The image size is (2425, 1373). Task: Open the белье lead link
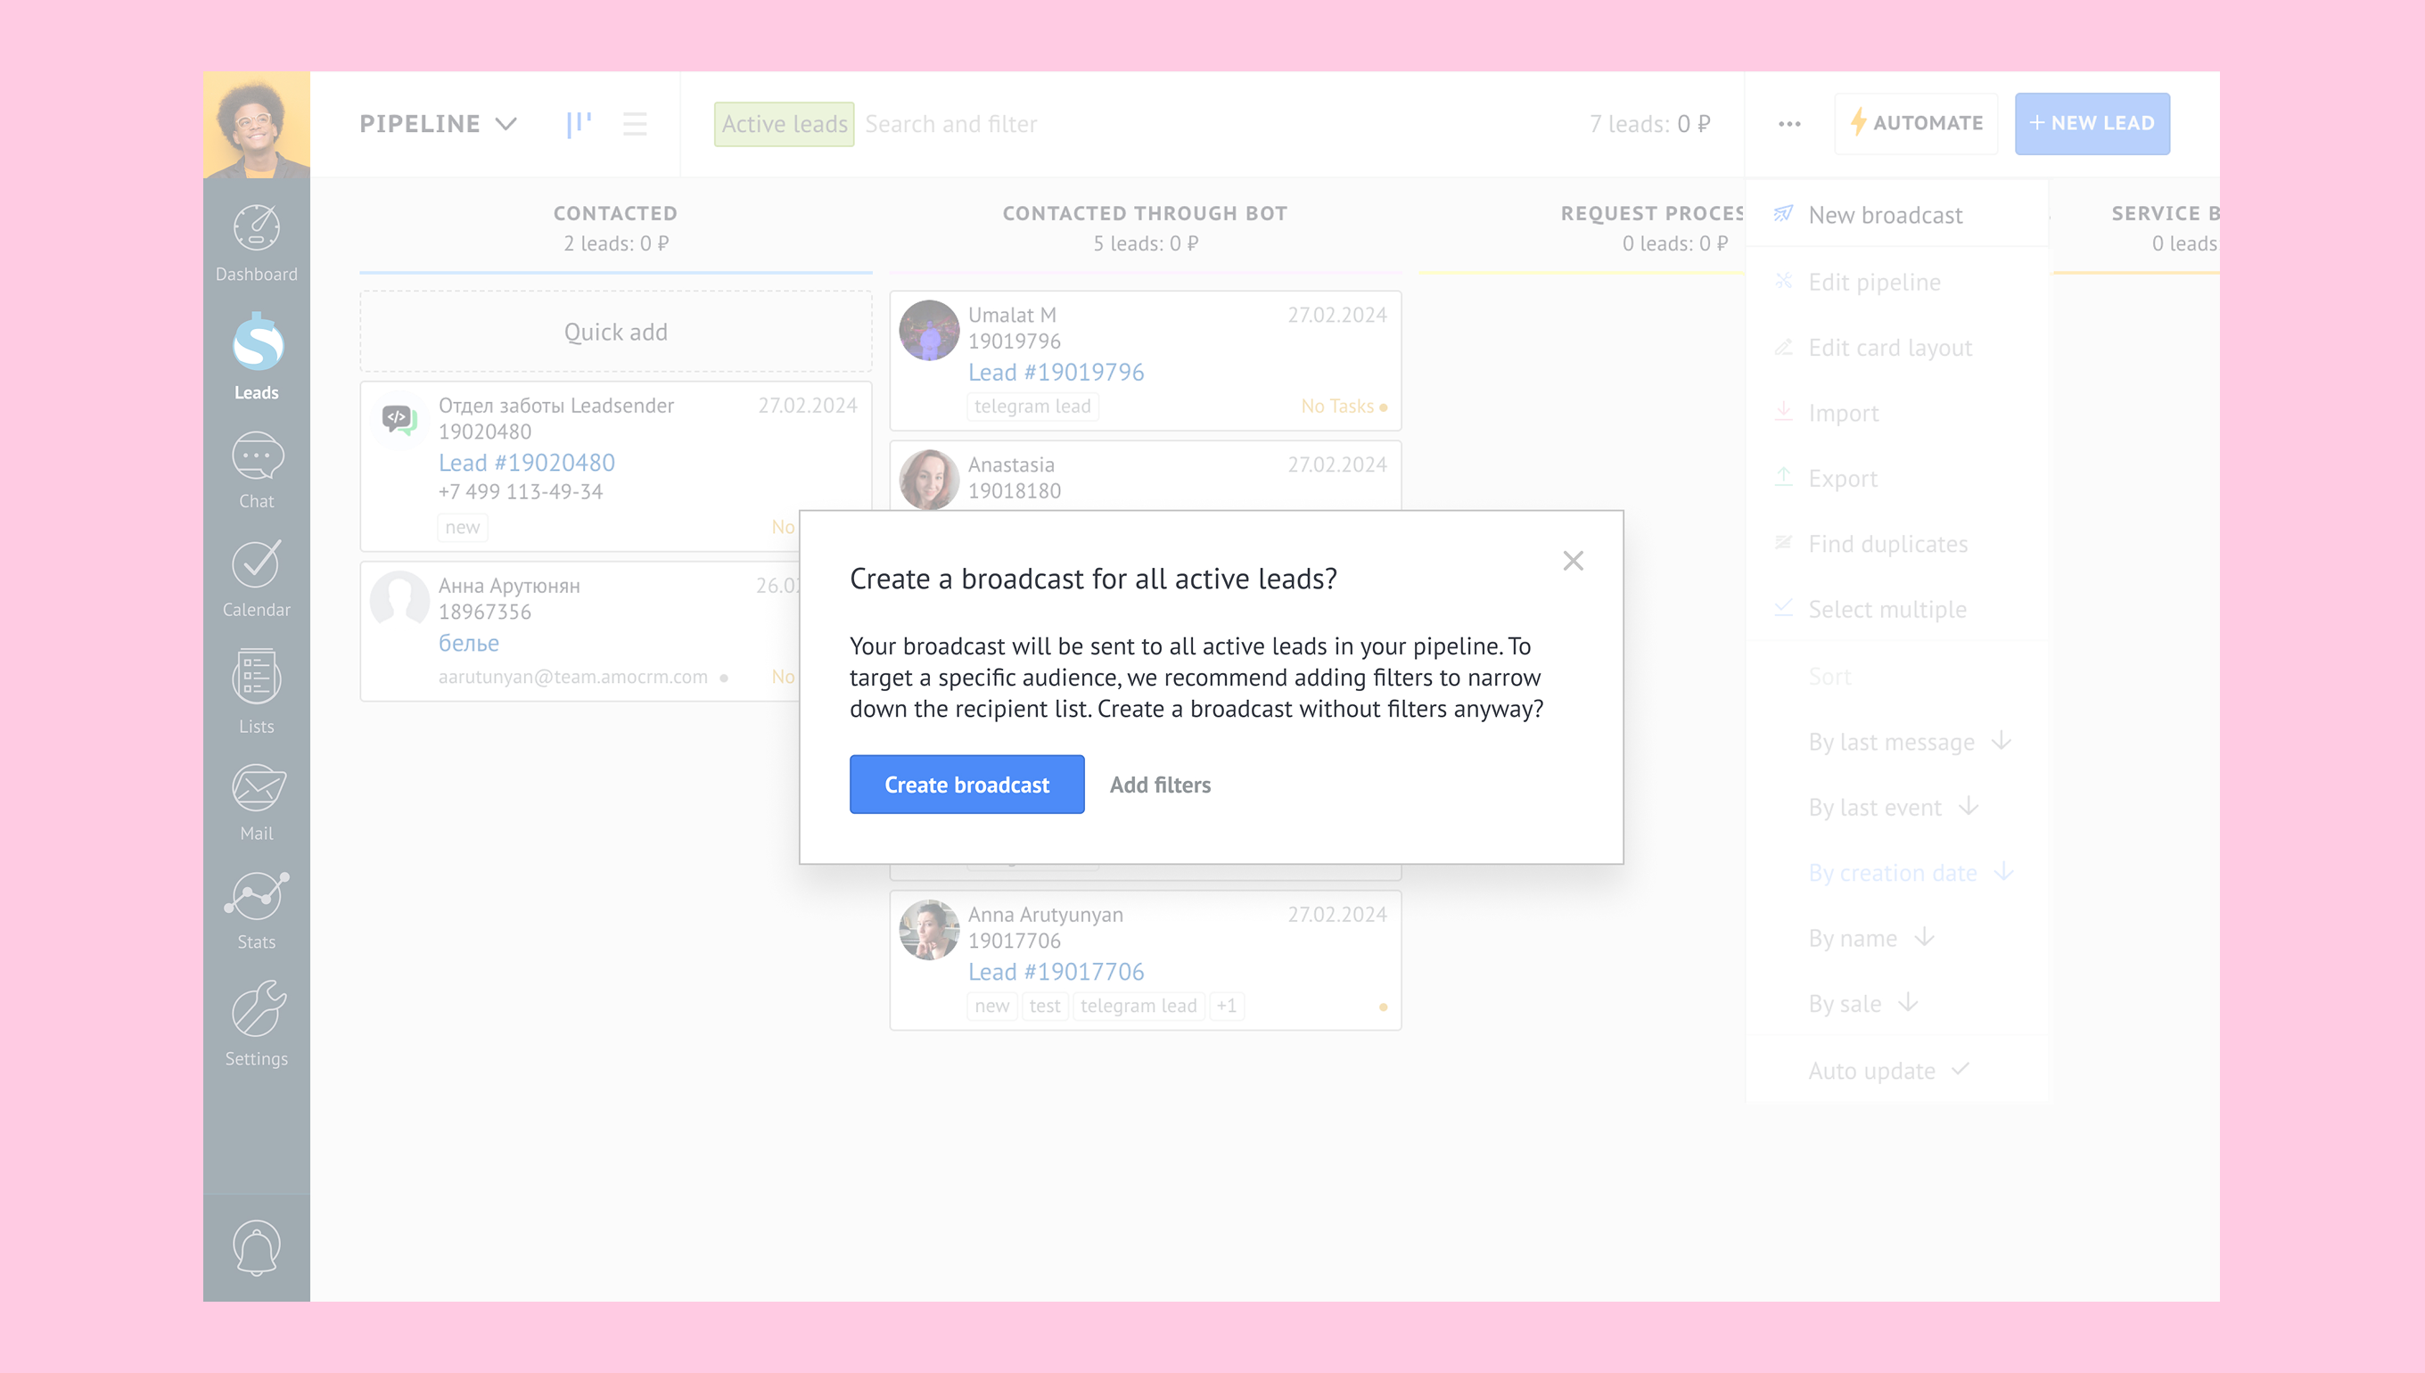[x=469, y=643]
